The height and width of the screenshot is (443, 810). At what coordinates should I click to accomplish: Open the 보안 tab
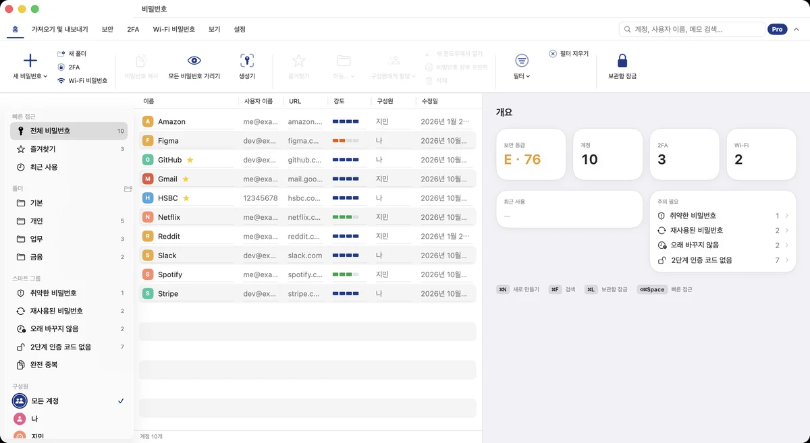pos(107,30)
